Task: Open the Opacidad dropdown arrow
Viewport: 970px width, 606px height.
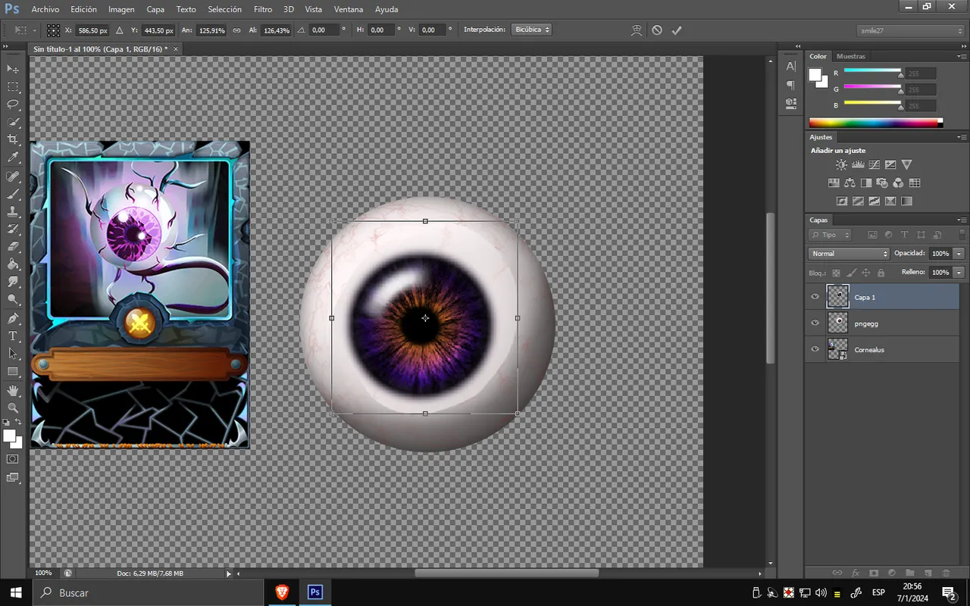Action: pos(959,254)
